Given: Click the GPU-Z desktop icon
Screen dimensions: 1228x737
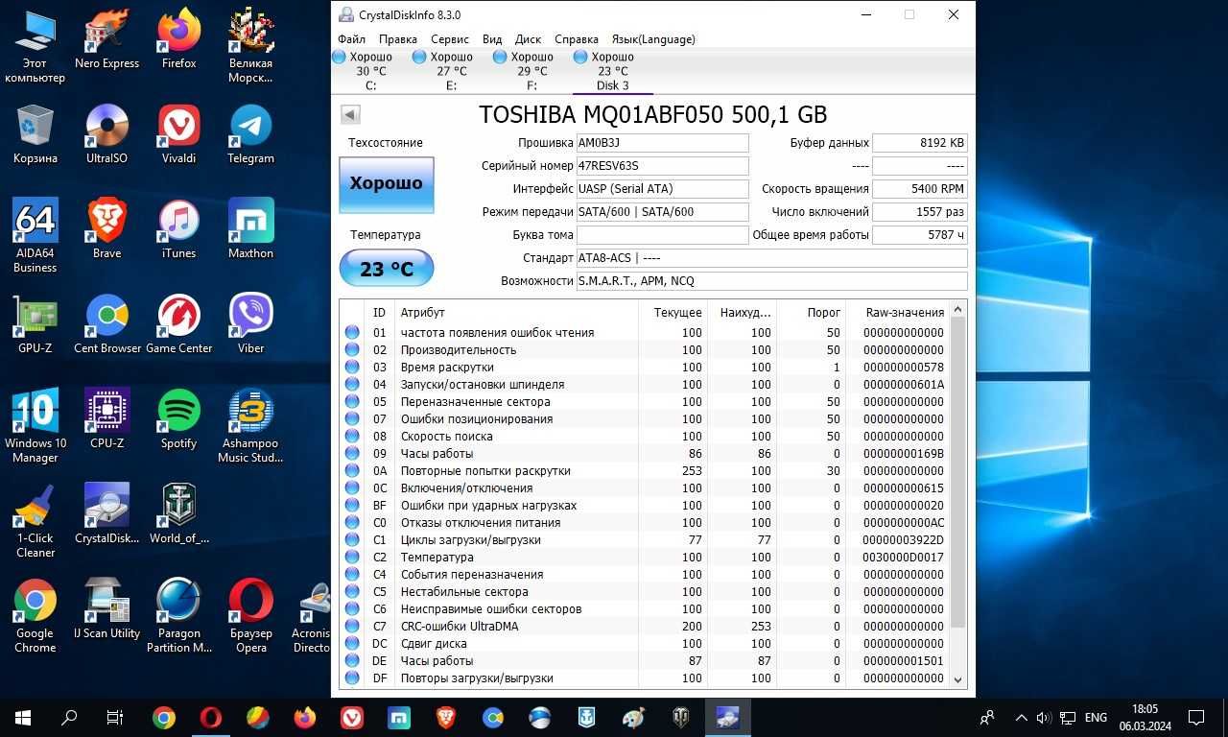Looking at the screenshot, I should point(35,323).
